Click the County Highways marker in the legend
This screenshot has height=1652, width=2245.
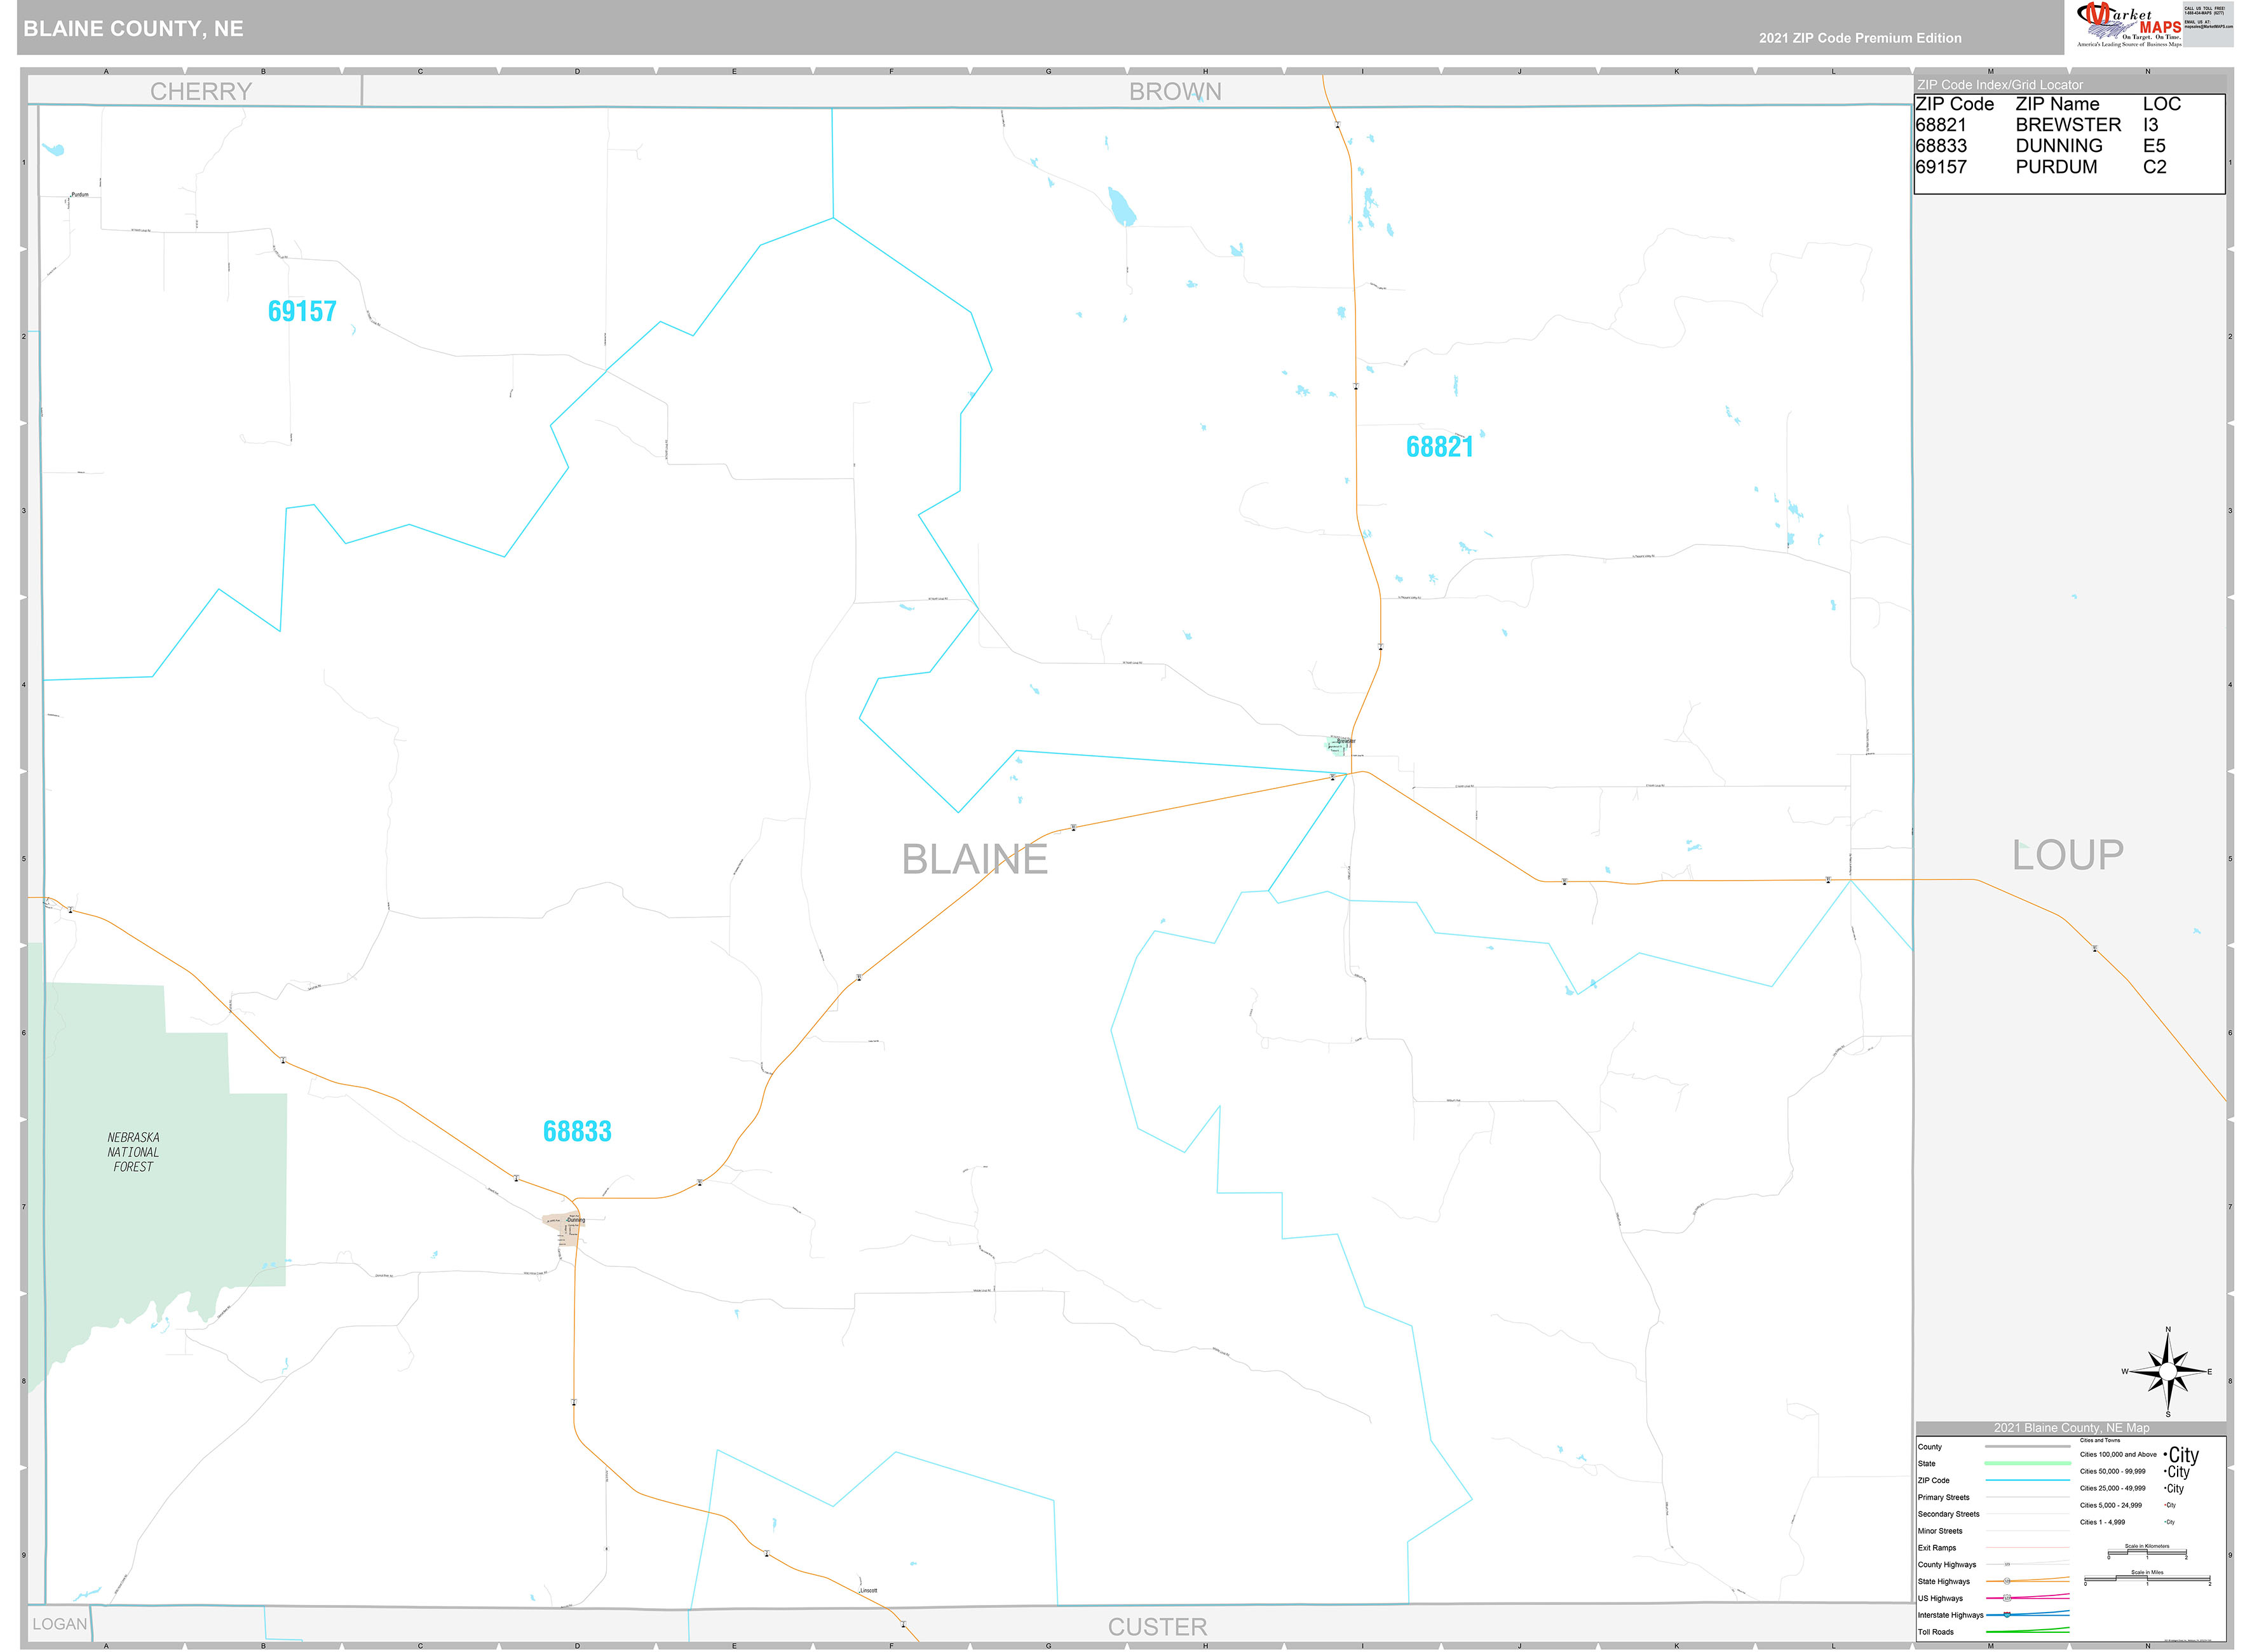(x=2008, y=1564)
